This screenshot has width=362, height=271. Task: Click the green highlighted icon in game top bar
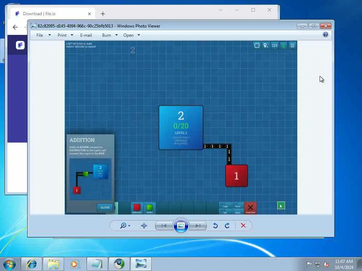pyautogui.click(x=284, y=46)
